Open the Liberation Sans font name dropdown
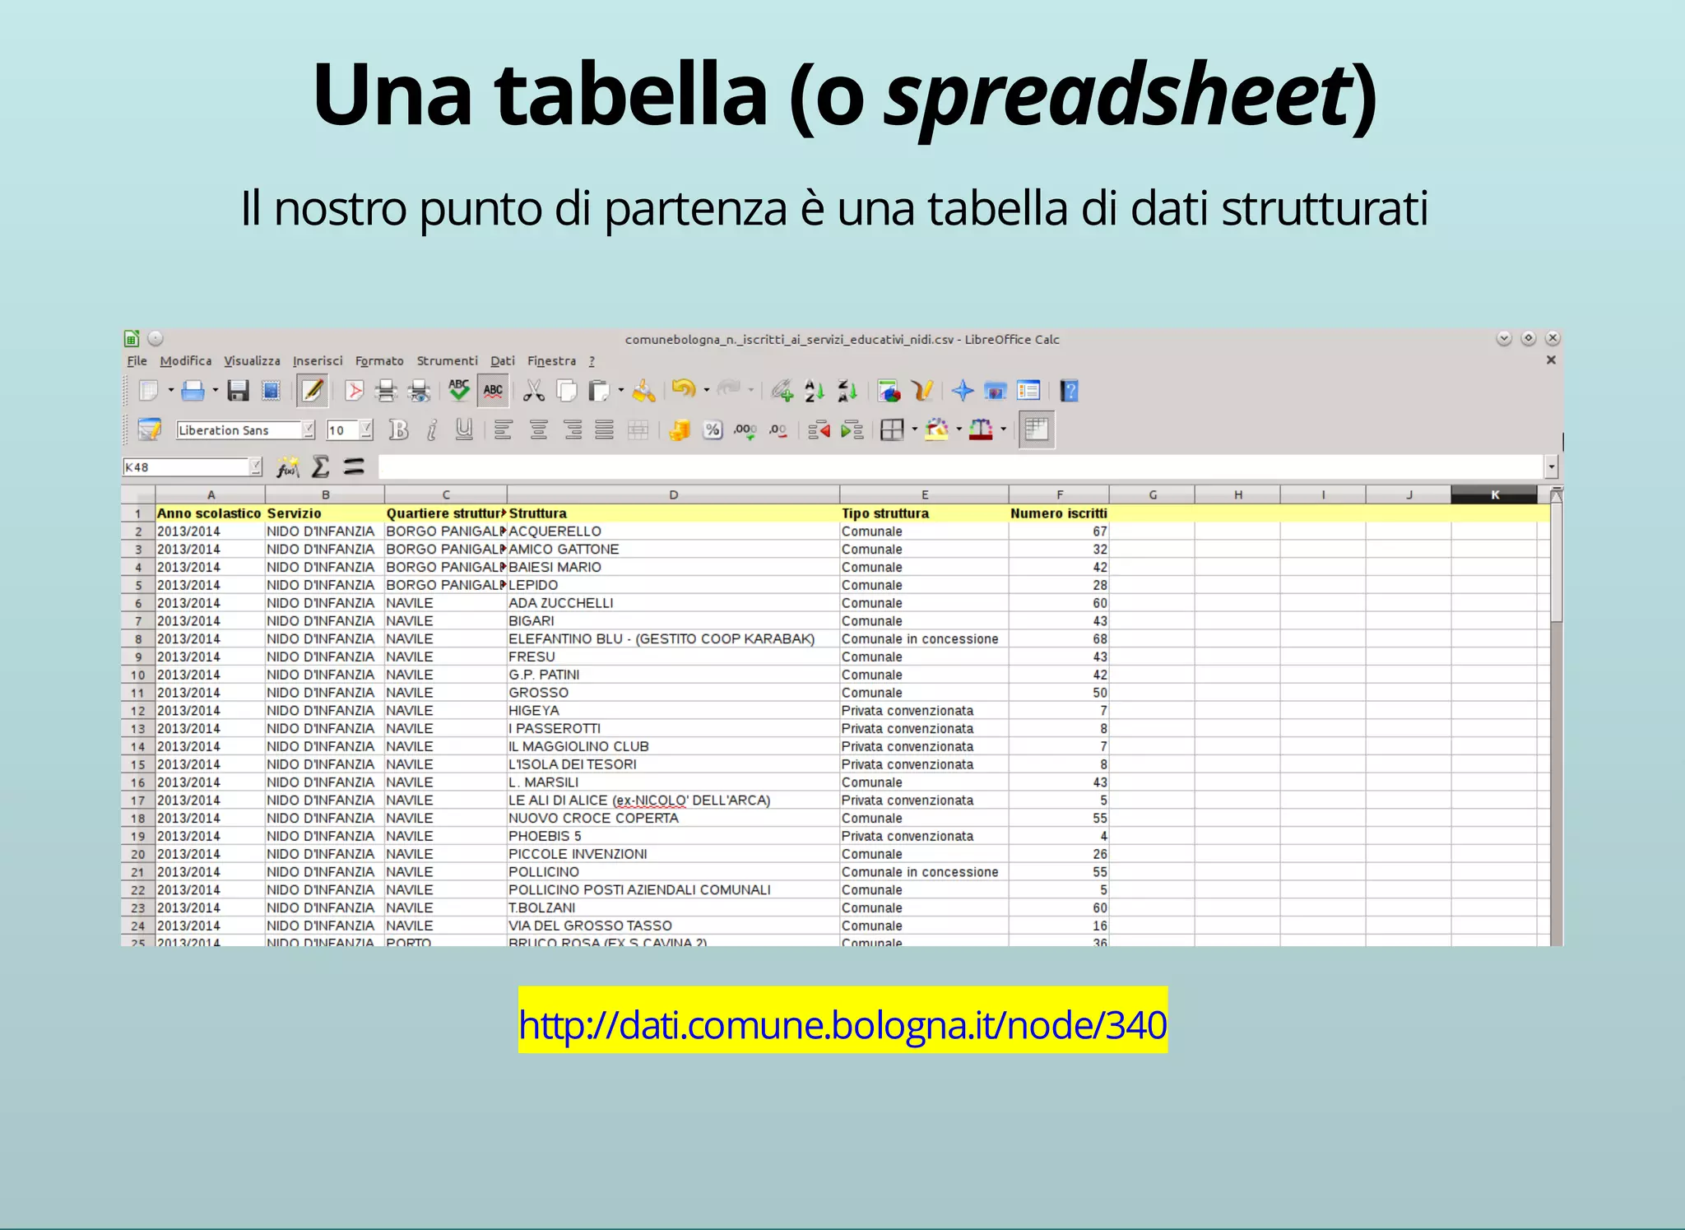Image resolution: width=1685 pixels, height=1230 pixels. pos(309,429)
